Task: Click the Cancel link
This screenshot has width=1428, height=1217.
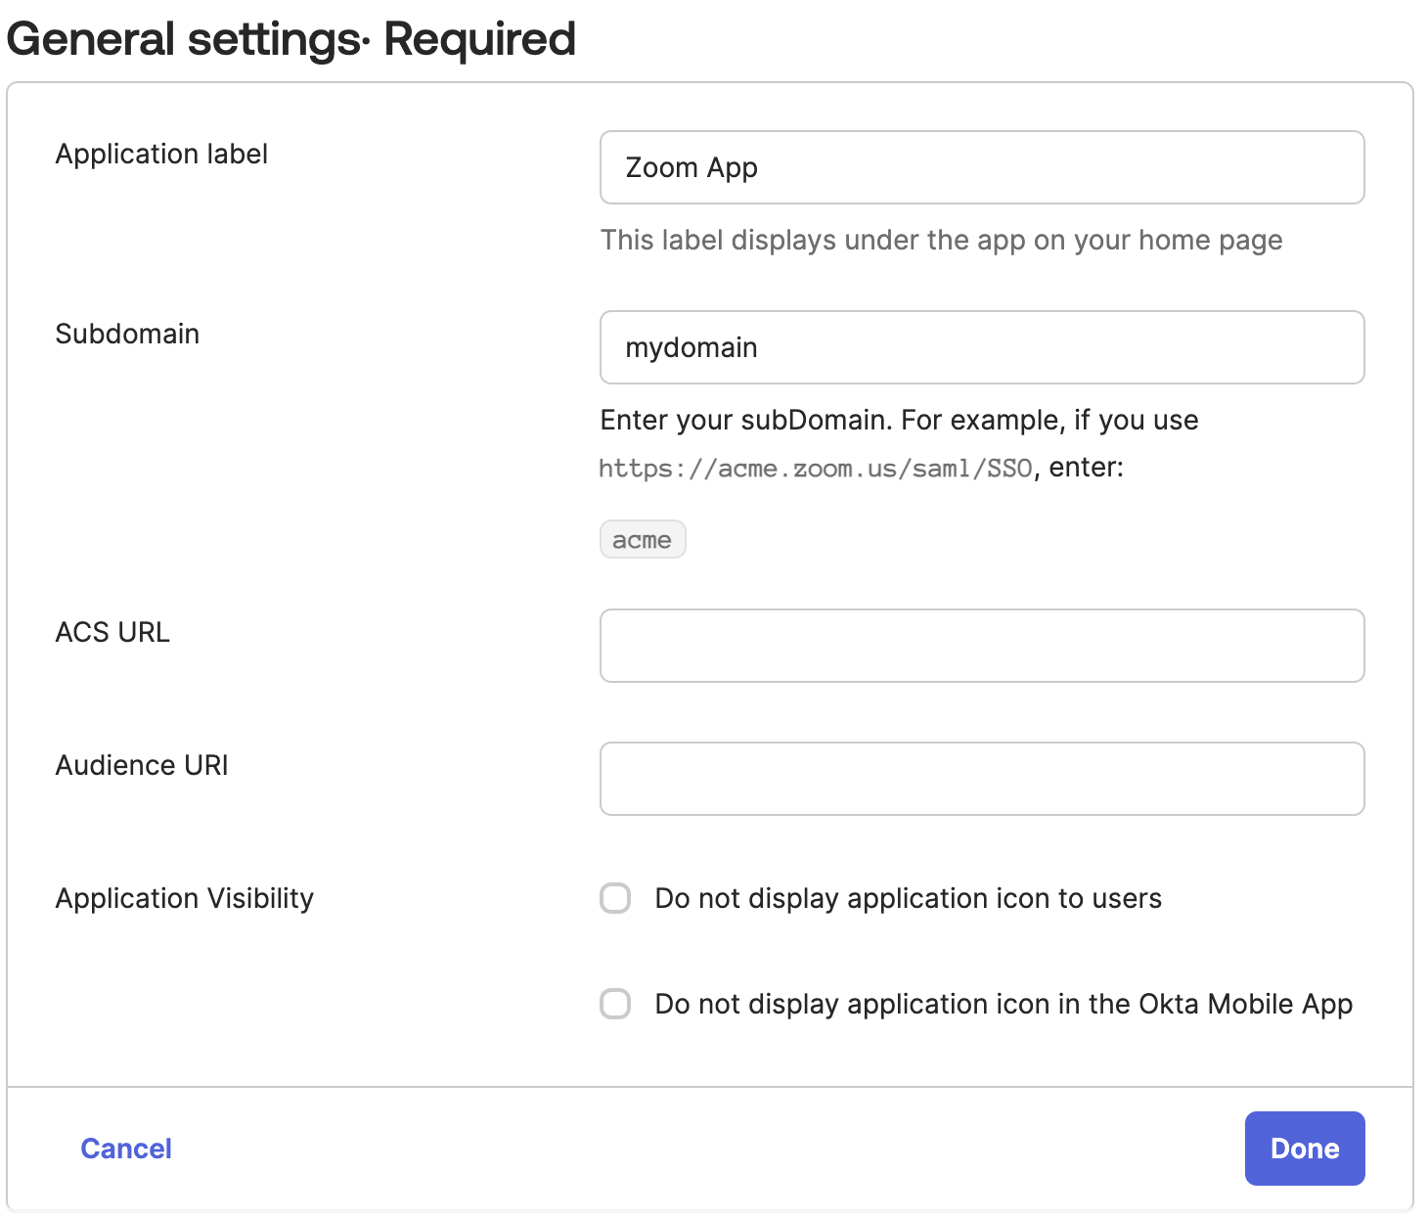Action: click(x=125, y=1148)
